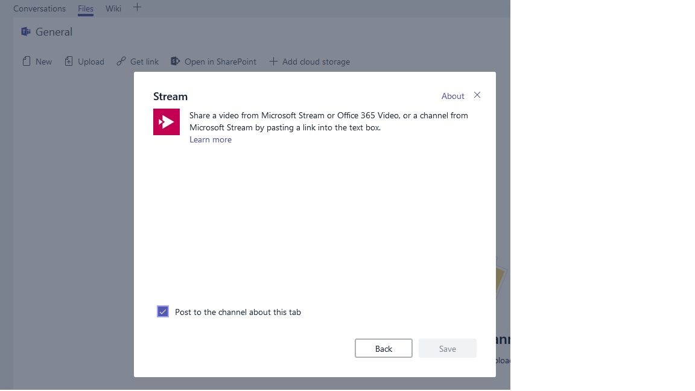Open the About link for Stream
Viewport: 695px width, 391px height.
click(x=452, y=96)
